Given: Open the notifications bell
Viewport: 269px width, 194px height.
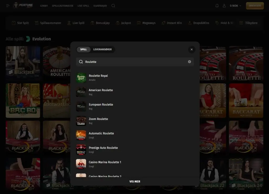Looking at the screenshot, I should click(x=217, y=6).
